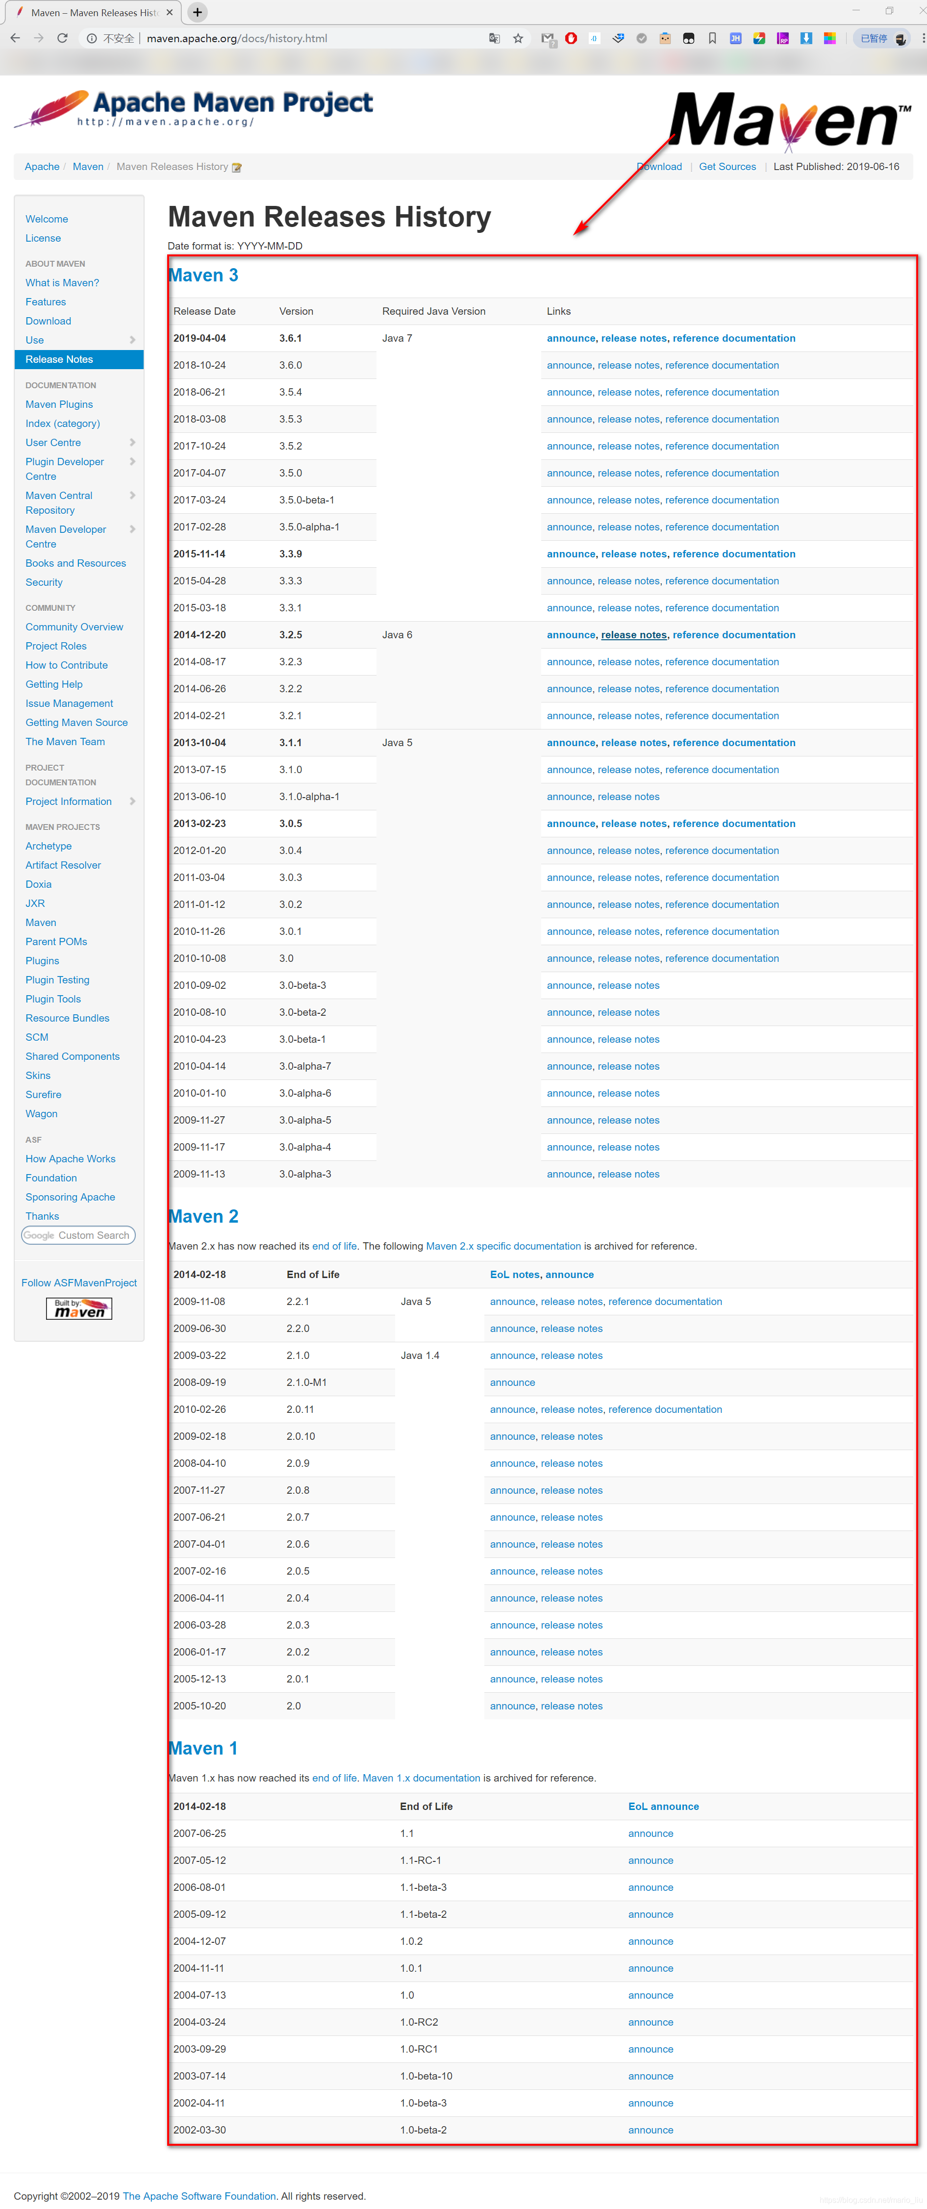Open the Security sidebar item
927x2209 pixels.
click(x=44, y=582)
